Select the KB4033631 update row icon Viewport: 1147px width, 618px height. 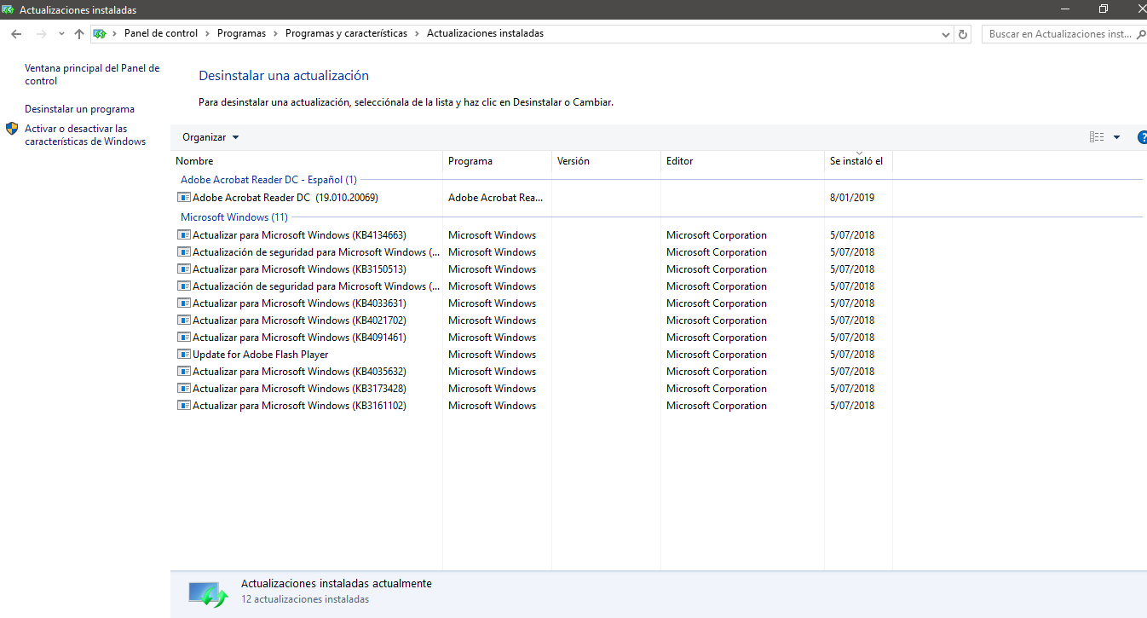183,303
